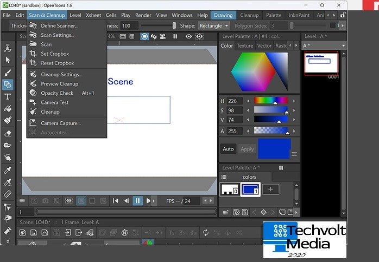The image size is (379, 262).
Task: Click the level frame 0001 thumbnail
Action: [x=321, y=63]
